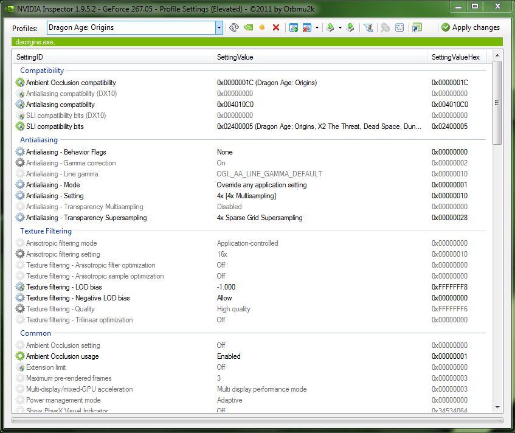This screenshot has width=515, height=433.
Task: Click the export profiles icon with up arrow
Action: 330,27
